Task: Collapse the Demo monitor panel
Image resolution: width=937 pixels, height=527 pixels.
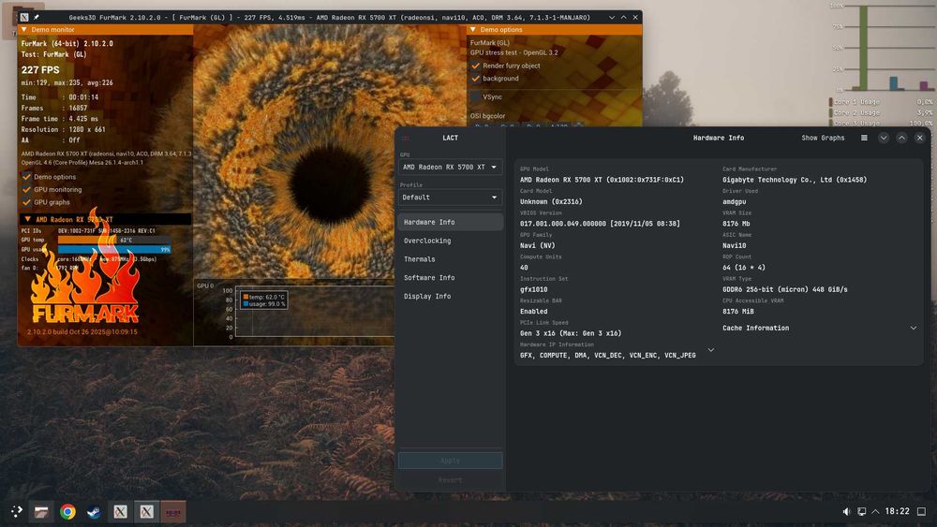Action: pos(24,29)
